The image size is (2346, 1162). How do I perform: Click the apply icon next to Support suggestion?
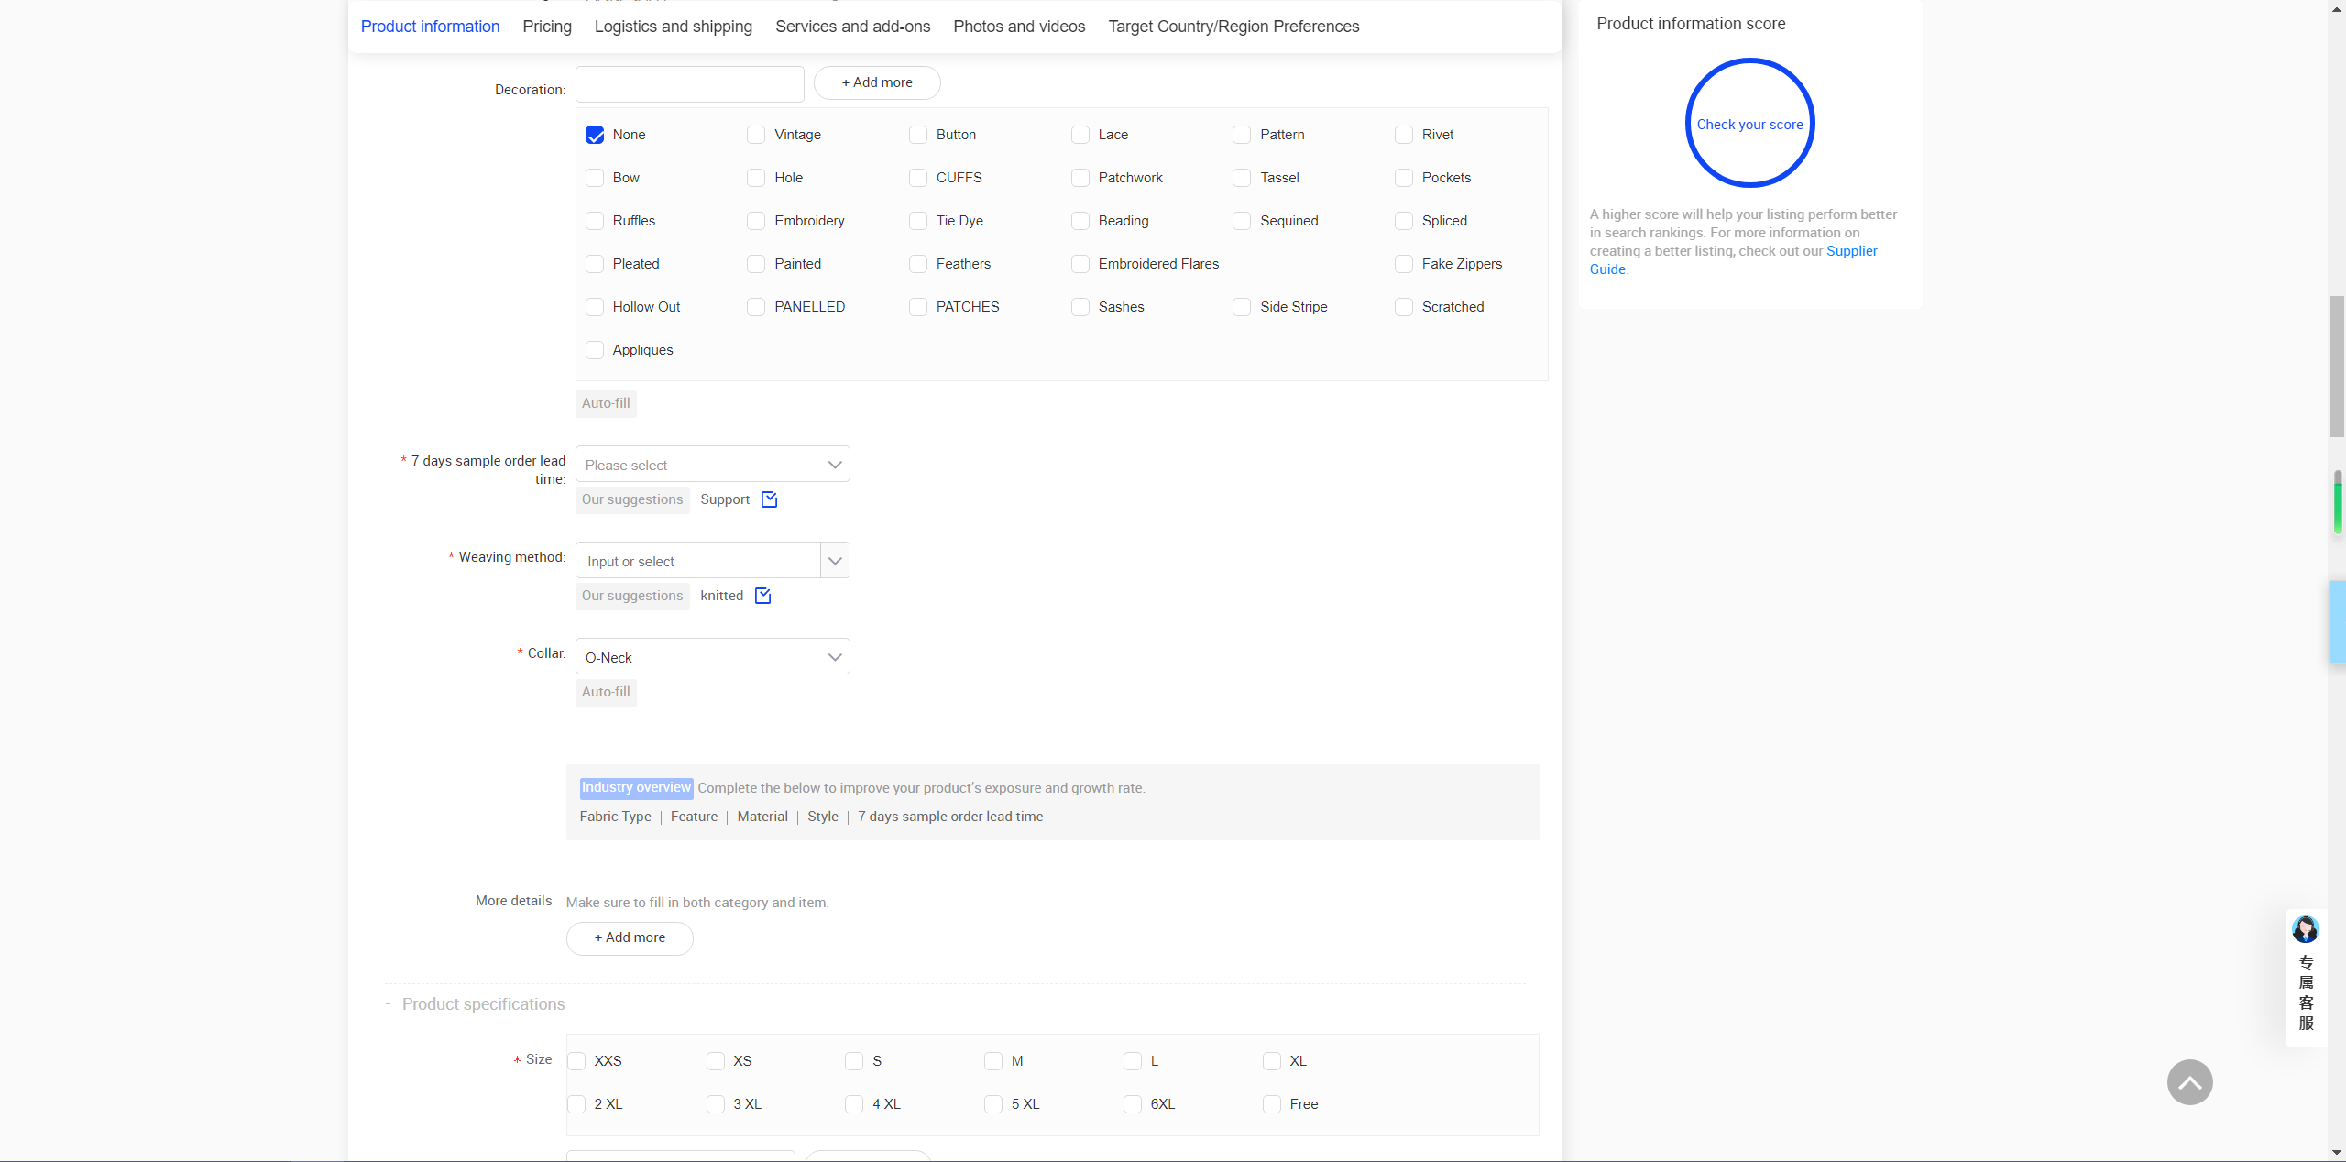[x=769, y=499]
